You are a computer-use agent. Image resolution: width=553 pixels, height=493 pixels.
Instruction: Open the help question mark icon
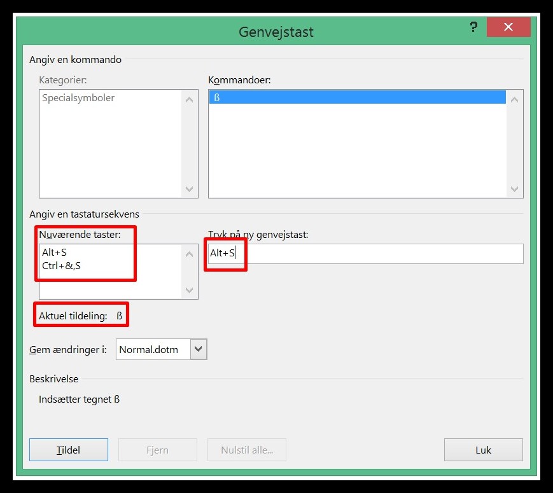473,27
